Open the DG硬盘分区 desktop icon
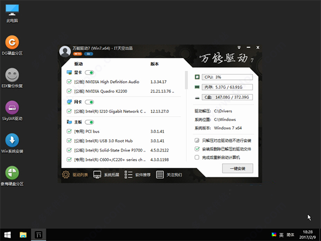321x241 pixels. coord(12,42)
